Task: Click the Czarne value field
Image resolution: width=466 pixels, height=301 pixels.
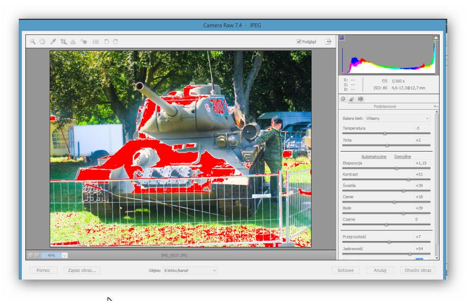Action: (422, 219)
